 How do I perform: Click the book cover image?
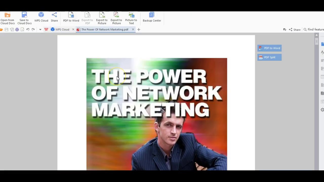click(157, 114)
